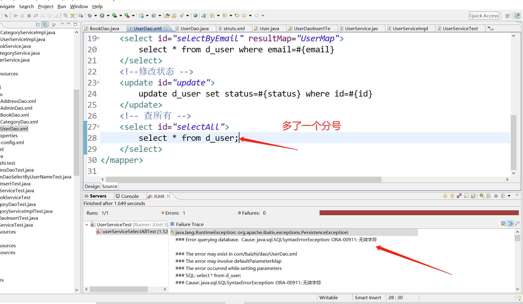This screenshot has width=523, height=304.
Task: Toggle JUnit Show Failures Only
Action: point(459,196)
